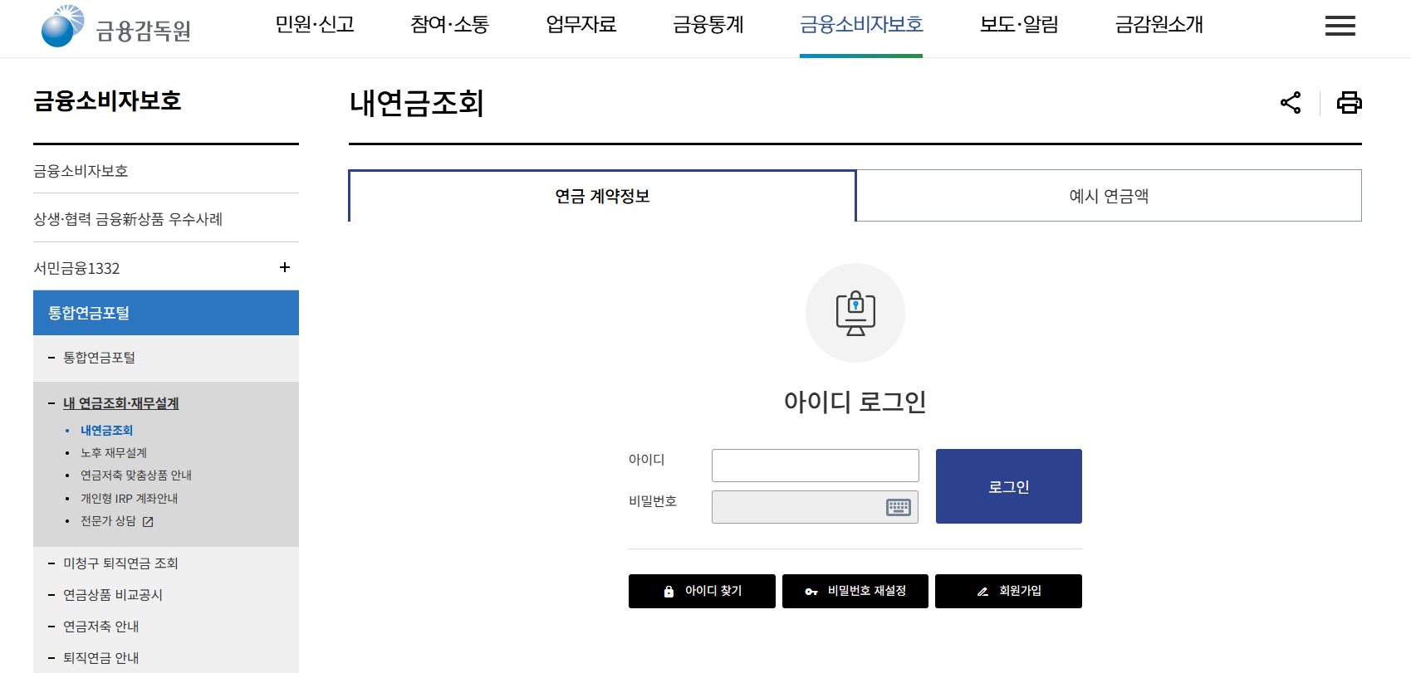Open the 금융소비자보호 top menu
This screenshot has width=1411, height=673.
861,25
